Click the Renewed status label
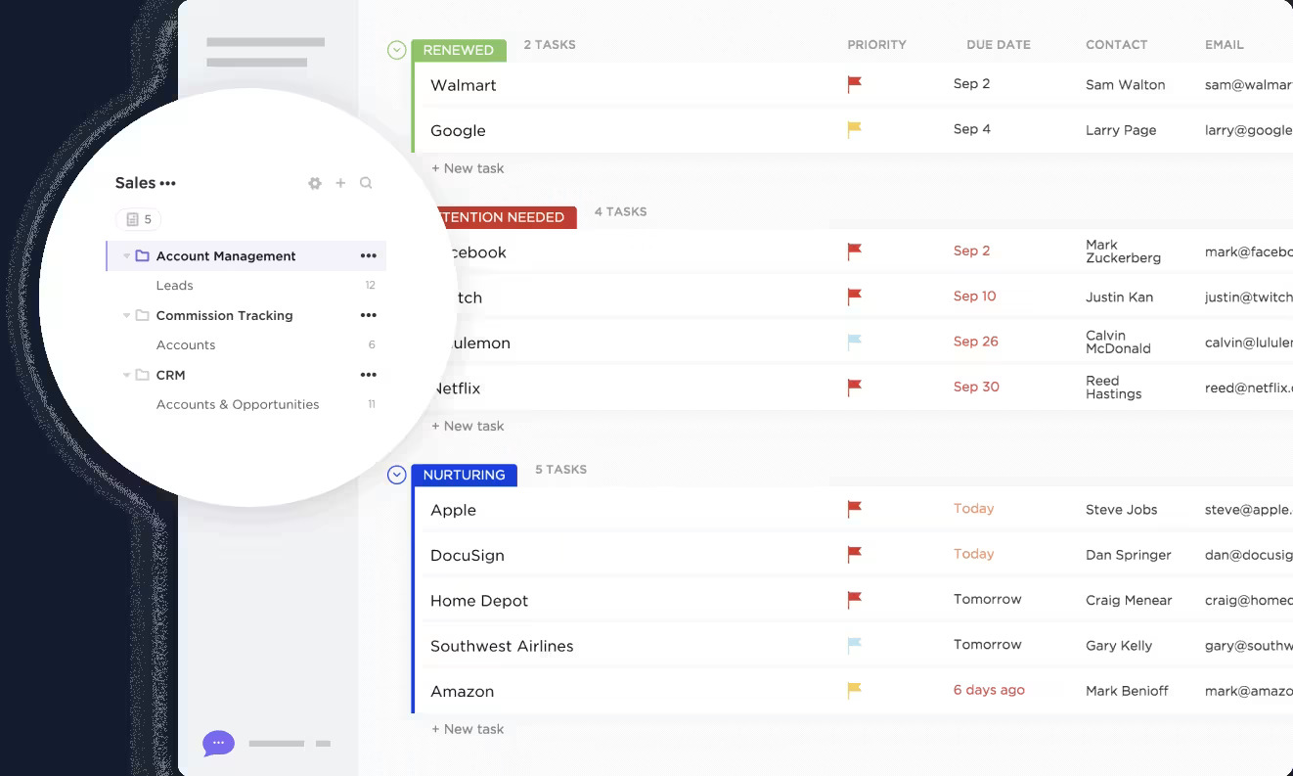This screenshot has height=776, width=1293. coord(459,51)
